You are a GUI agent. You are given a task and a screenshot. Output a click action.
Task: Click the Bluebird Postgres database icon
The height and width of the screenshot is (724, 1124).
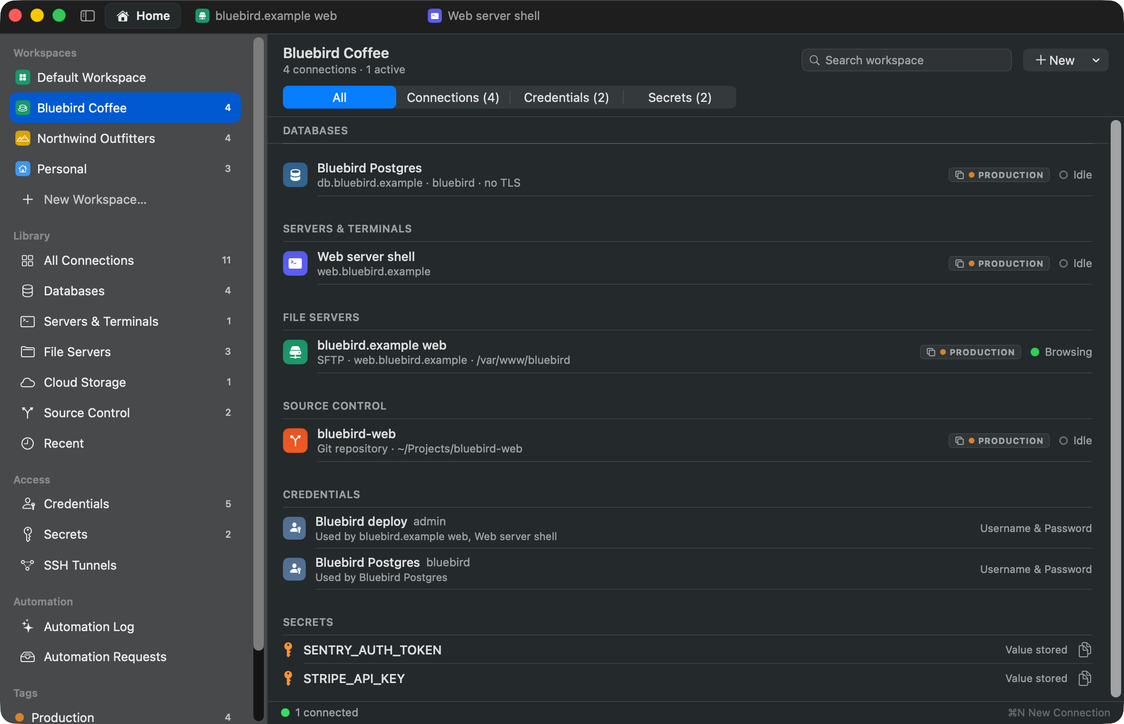point(295,175)
